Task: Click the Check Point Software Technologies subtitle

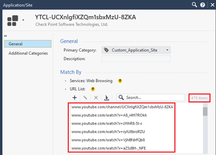Action: pyautogui.click(x=72, y=24)
